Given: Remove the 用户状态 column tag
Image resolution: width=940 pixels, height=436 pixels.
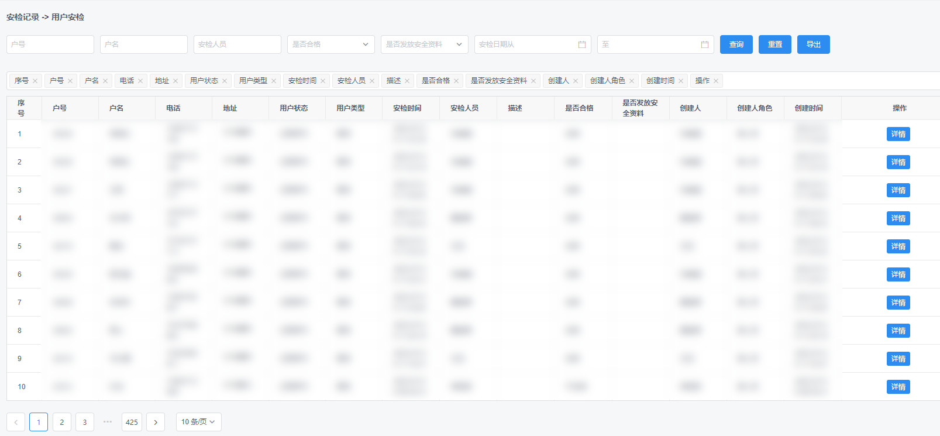Looking at the screenshot, I should click(225, 81).
